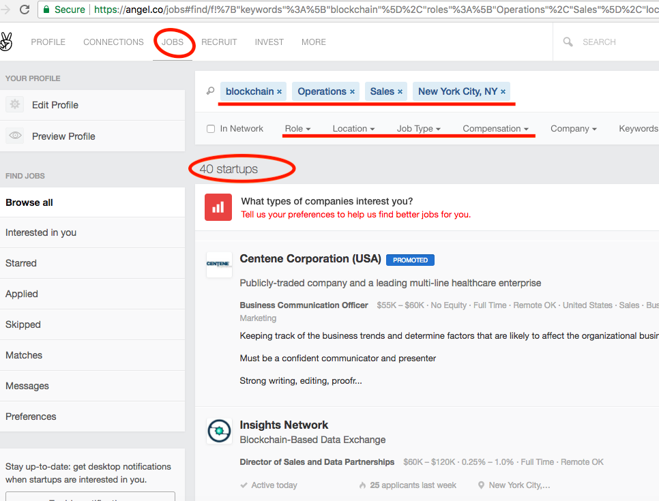Click the PROMOTED badge
The width and height of the screenshot is (659, 501).
410,260
